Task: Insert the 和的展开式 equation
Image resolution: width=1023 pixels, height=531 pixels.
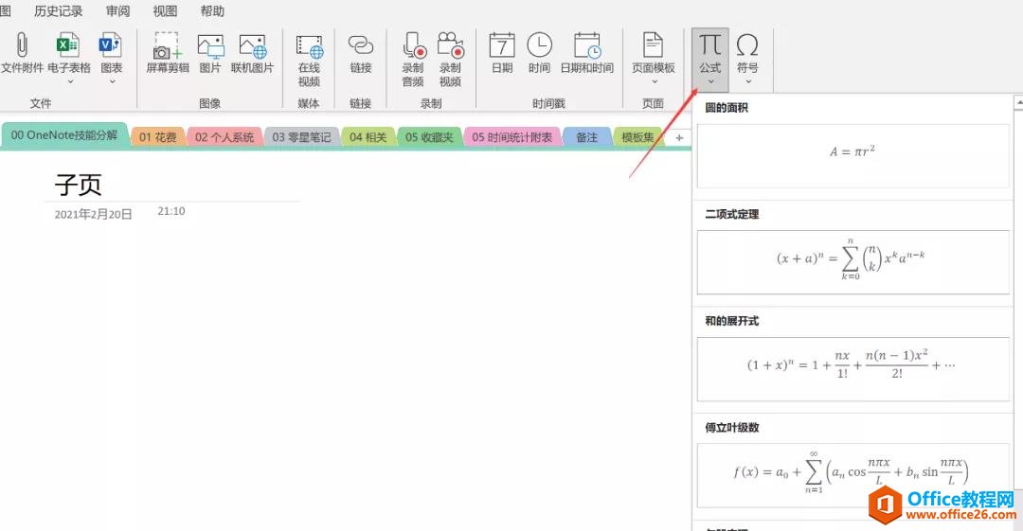Action: [853, 369]
